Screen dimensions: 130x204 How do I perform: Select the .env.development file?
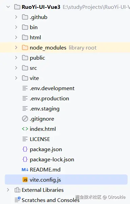[52, 88]
